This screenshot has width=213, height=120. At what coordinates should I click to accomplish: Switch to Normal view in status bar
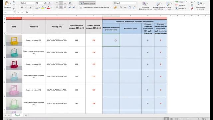tap(166, 119)
